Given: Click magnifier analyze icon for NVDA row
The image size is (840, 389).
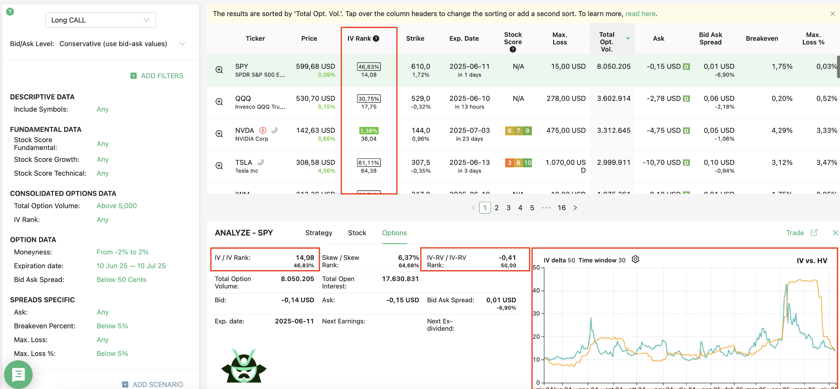Looking at the screenshot, I should click(x=219, y=134).
